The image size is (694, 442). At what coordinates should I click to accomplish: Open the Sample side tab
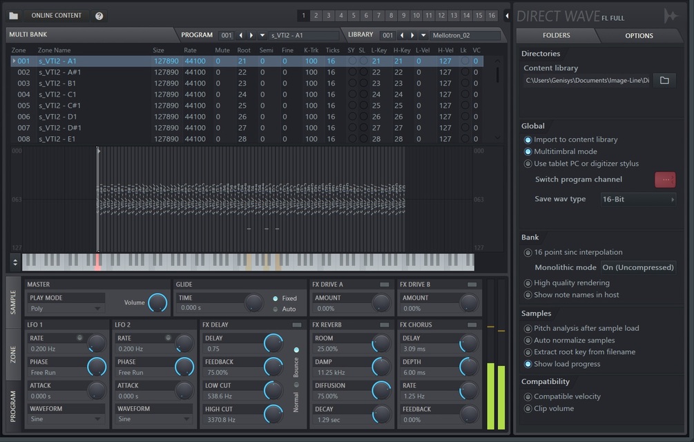pyautogui.click(x=13, y=302)
